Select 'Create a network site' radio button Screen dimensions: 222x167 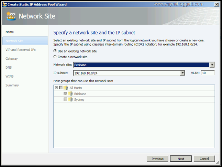[55, 57]
